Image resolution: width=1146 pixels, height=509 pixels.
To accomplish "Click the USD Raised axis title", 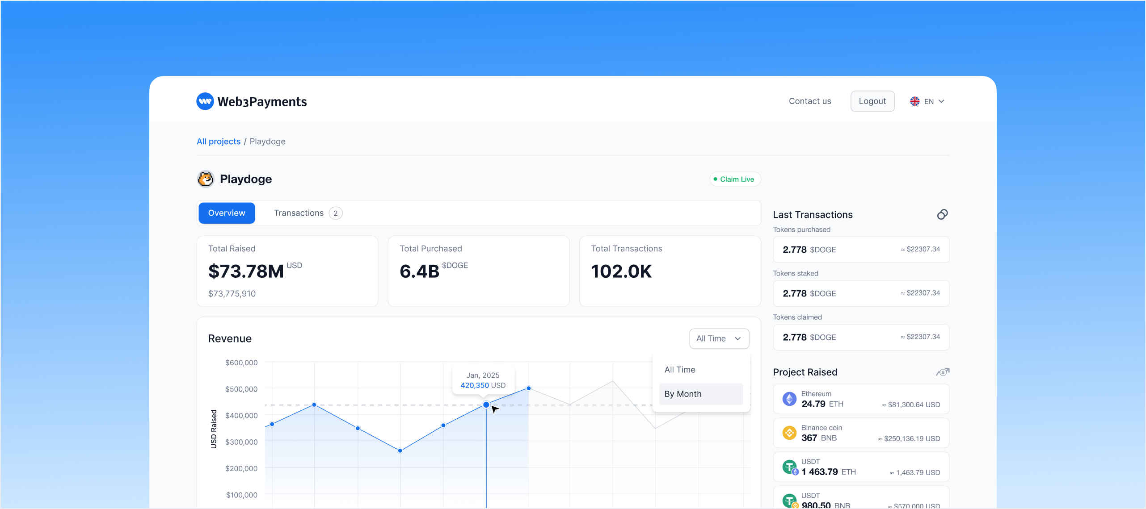I will pos(214,429).
